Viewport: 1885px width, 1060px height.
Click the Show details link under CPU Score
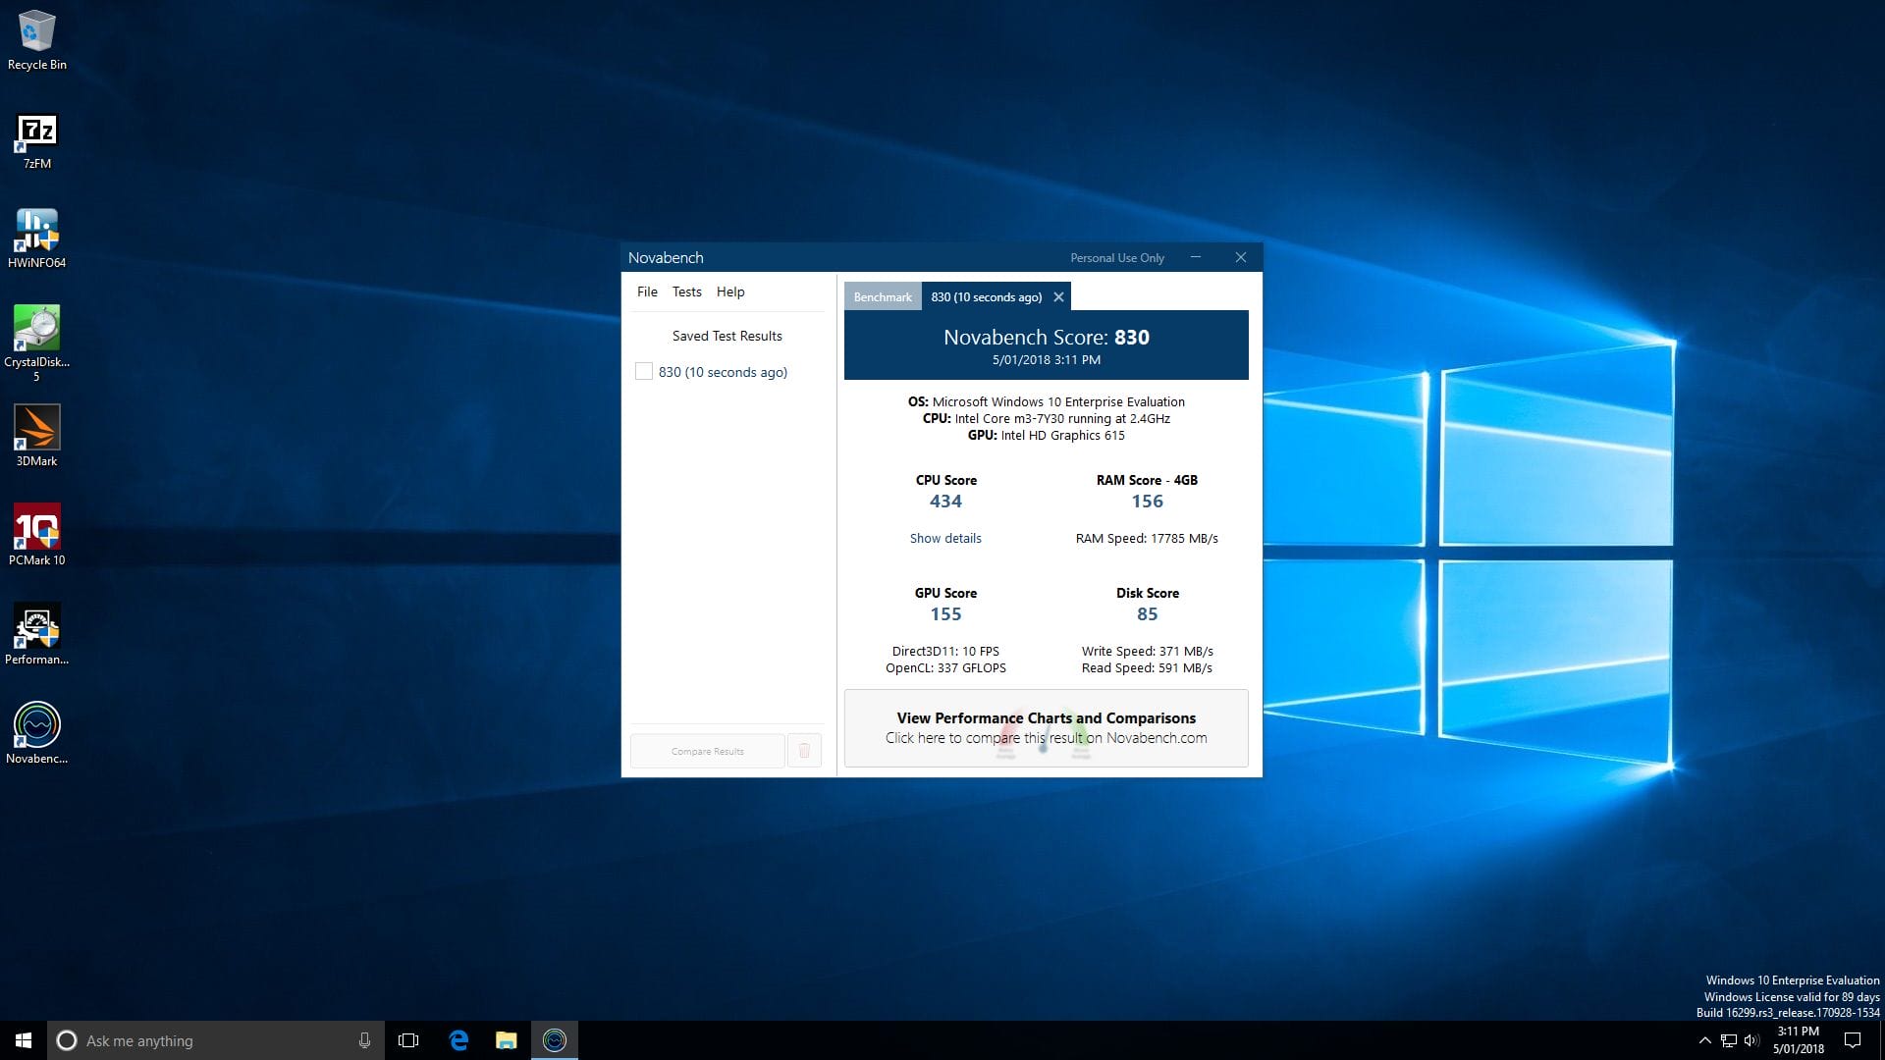(945, 538)
